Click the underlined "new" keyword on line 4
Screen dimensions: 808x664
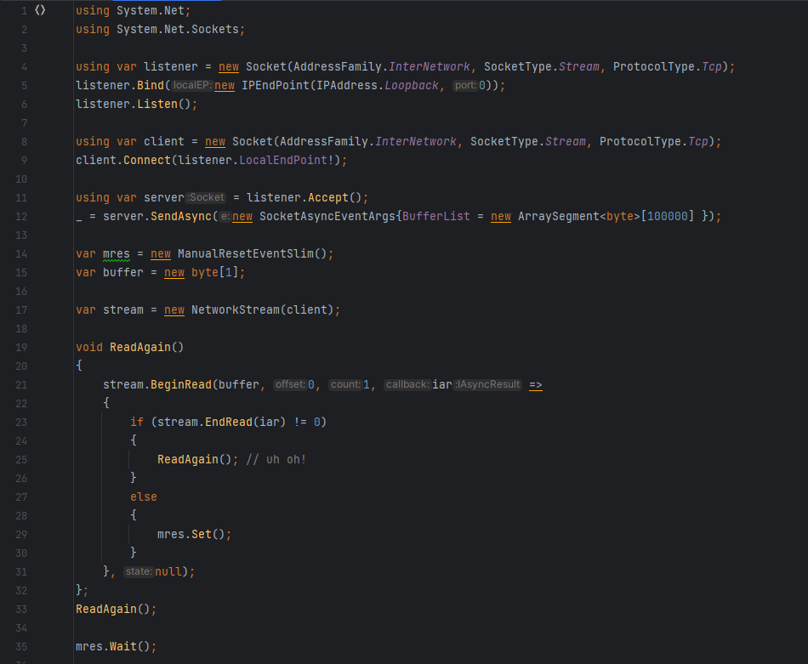[227, 66]
